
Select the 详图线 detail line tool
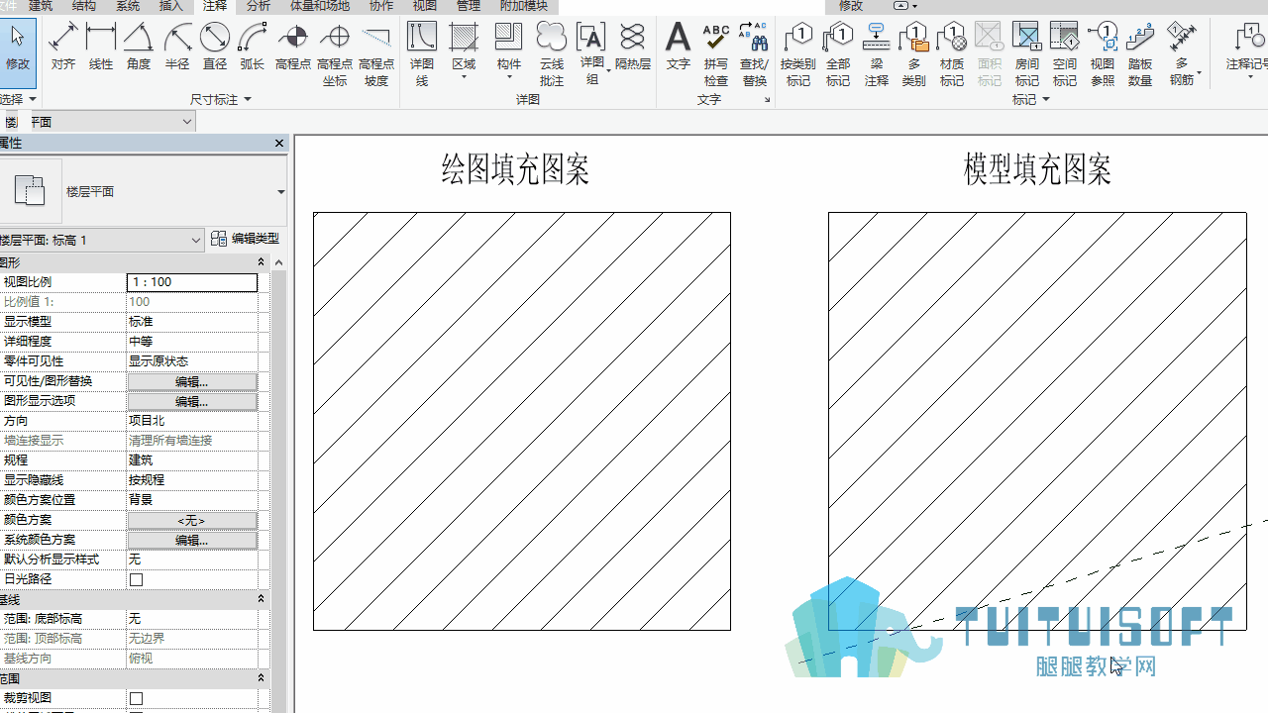tap(422, 54)
